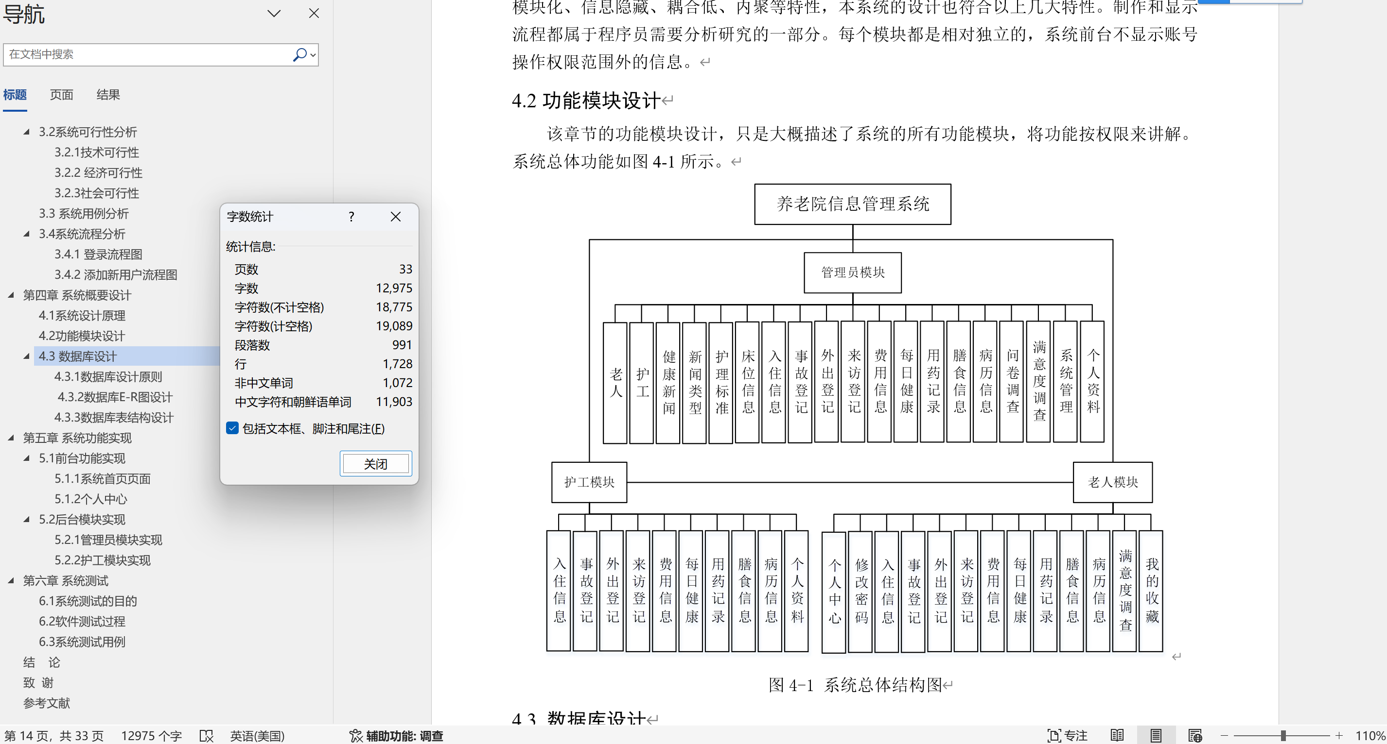Switch to the 结果 tab

point(108,95)
